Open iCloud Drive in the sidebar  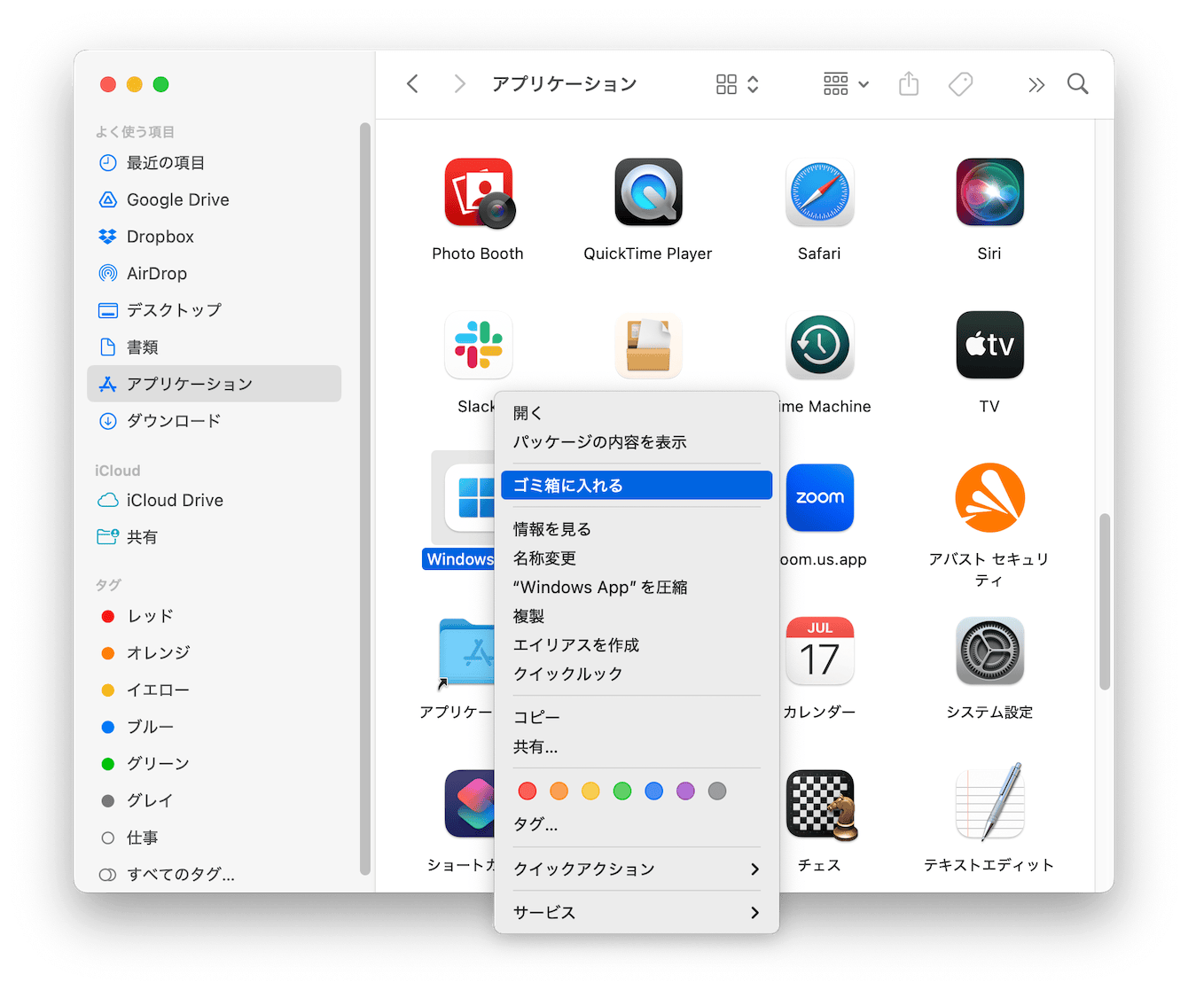214,500
